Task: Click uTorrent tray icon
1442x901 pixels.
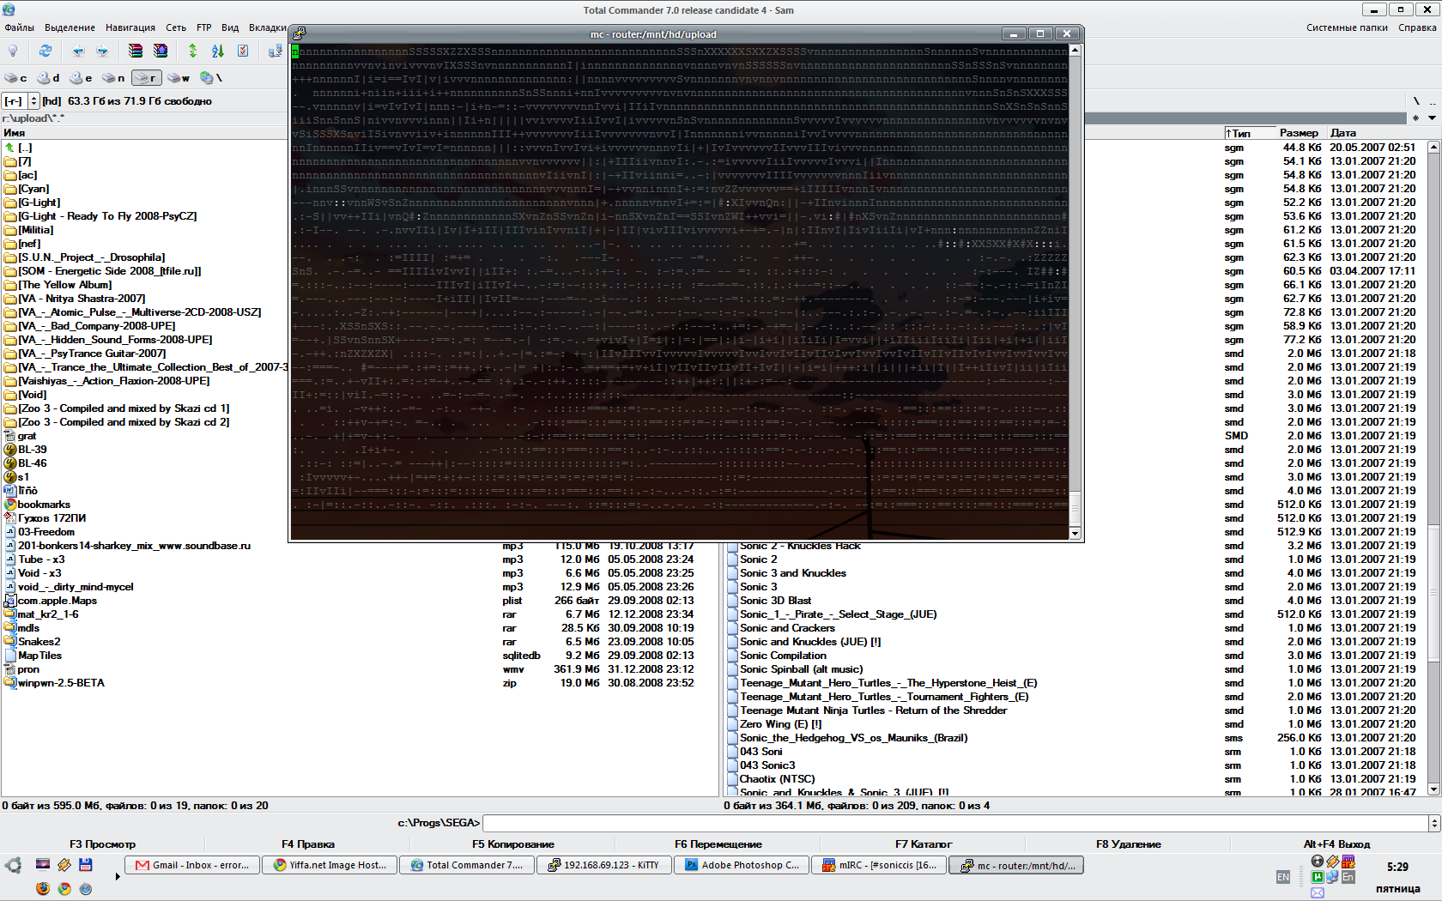Action: coord(1318,877)
